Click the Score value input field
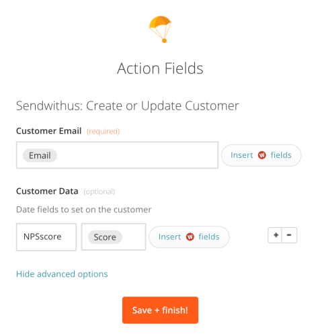This screenshot has width=320, height=336. tap(114, 237)
